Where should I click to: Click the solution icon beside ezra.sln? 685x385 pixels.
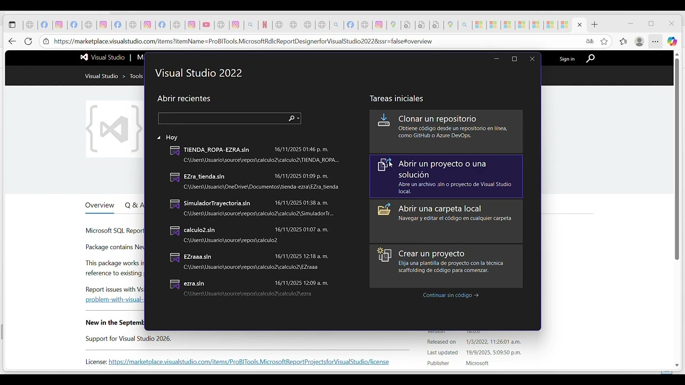point(174,284)
